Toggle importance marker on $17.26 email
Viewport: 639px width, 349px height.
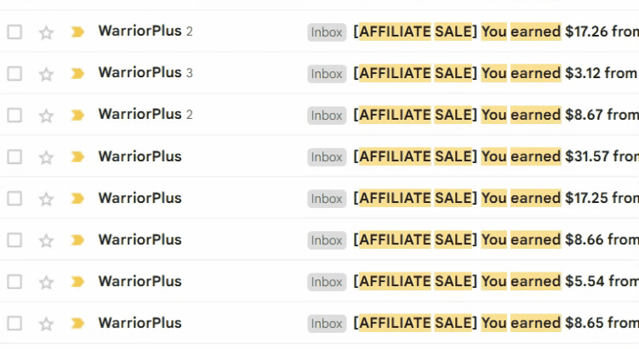(77, 32)
